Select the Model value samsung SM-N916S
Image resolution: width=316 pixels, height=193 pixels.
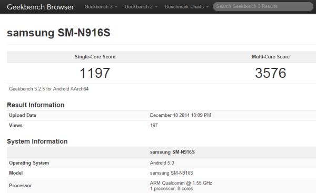pyautogui.click(x=172, y=173)
